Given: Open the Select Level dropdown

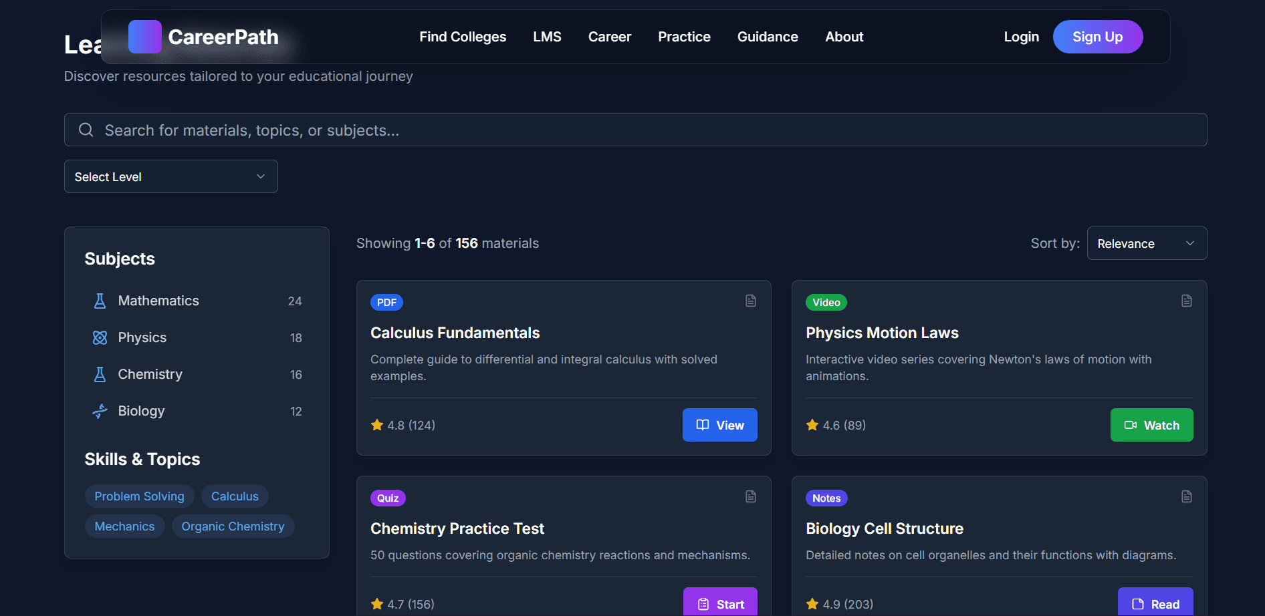Looking at the screenshot, I should 170,176.
